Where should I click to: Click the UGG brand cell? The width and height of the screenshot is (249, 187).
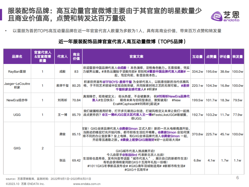click(17, 115)
